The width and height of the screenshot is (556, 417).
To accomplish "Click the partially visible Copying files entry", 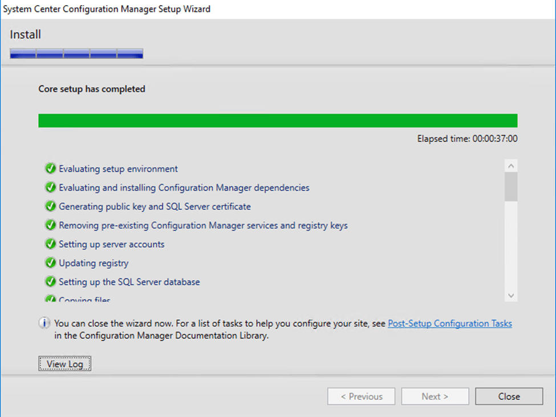I will [x=85, y=299].
